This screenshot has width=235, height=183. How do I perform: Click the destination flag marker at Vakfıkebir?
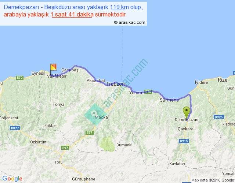pyautogui.click(x=53, y=68)
